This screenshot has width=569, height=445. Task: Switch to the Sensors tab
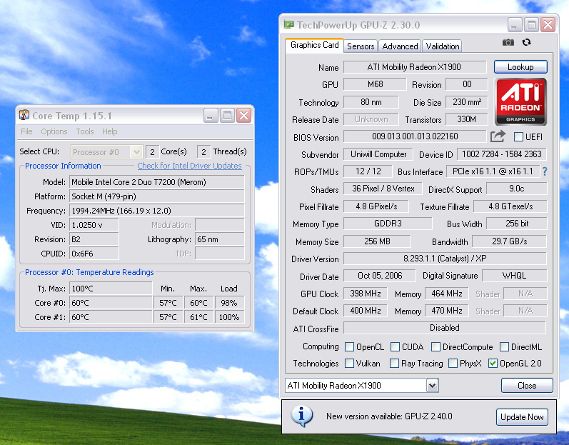click(361, 46)
